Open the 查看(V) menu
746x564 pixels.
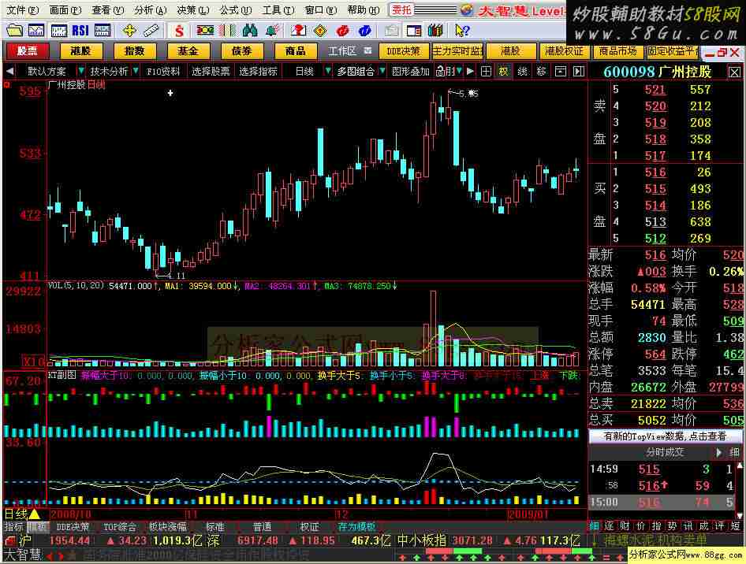(x=108, y=10)
